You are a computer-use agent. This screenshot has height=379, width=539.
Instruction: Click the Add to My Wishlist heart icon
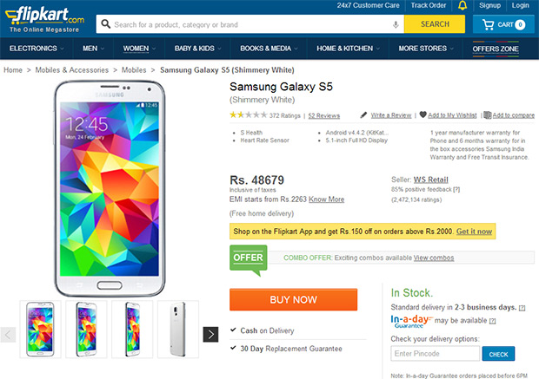pyautogui.click(x=423, y=114)
